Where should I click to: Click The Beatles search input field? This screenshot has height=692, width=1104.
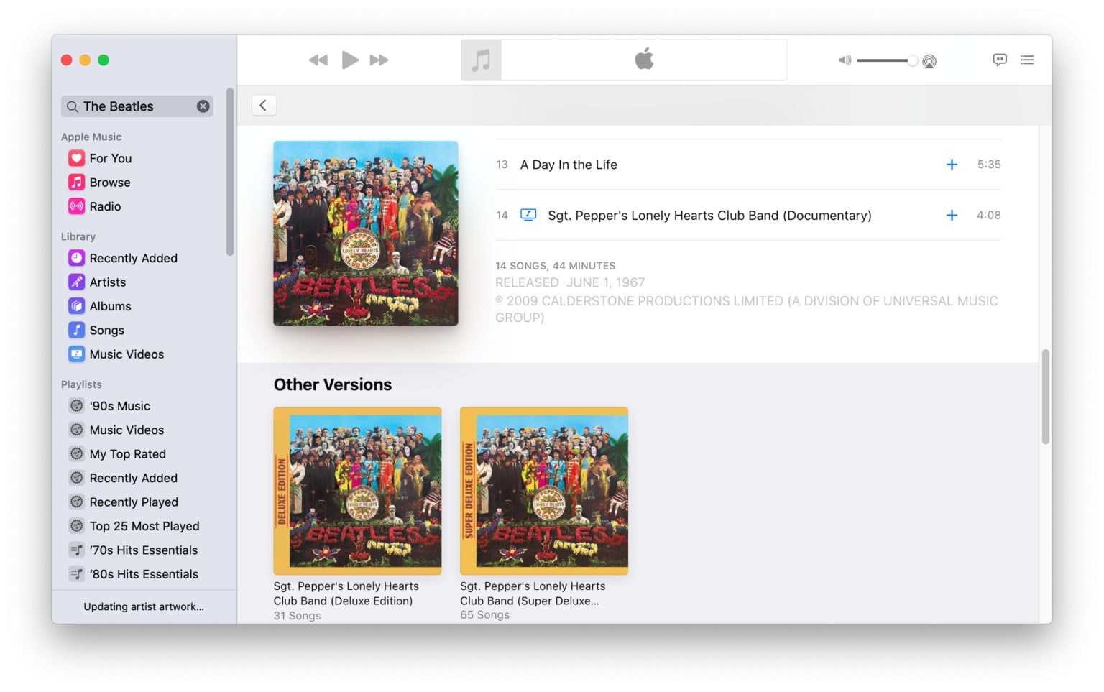click(x=133, y=106)
